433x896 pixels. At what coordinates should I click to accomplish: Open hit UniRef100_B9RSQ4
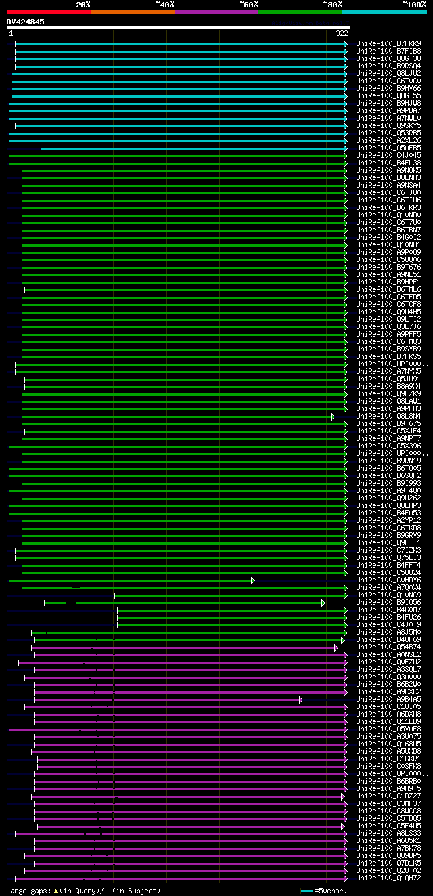388,66
